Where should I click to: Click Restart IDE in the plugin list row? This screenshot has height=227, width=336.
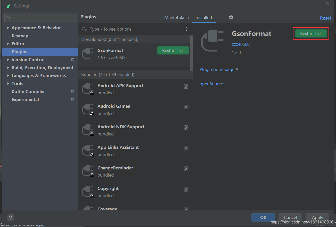point(173,50)
